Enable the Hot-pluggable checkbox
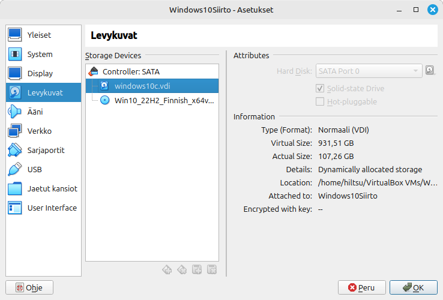This screenshot has height=300, width=443. pyautogui.click(x=320, y=101)
